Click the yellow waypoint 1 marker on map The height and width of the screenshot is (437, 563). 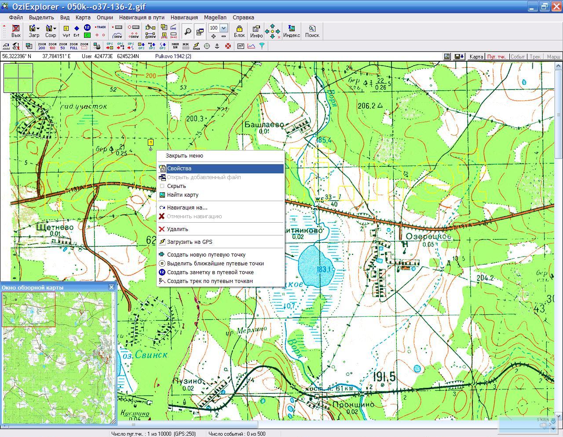pos(150,143)
